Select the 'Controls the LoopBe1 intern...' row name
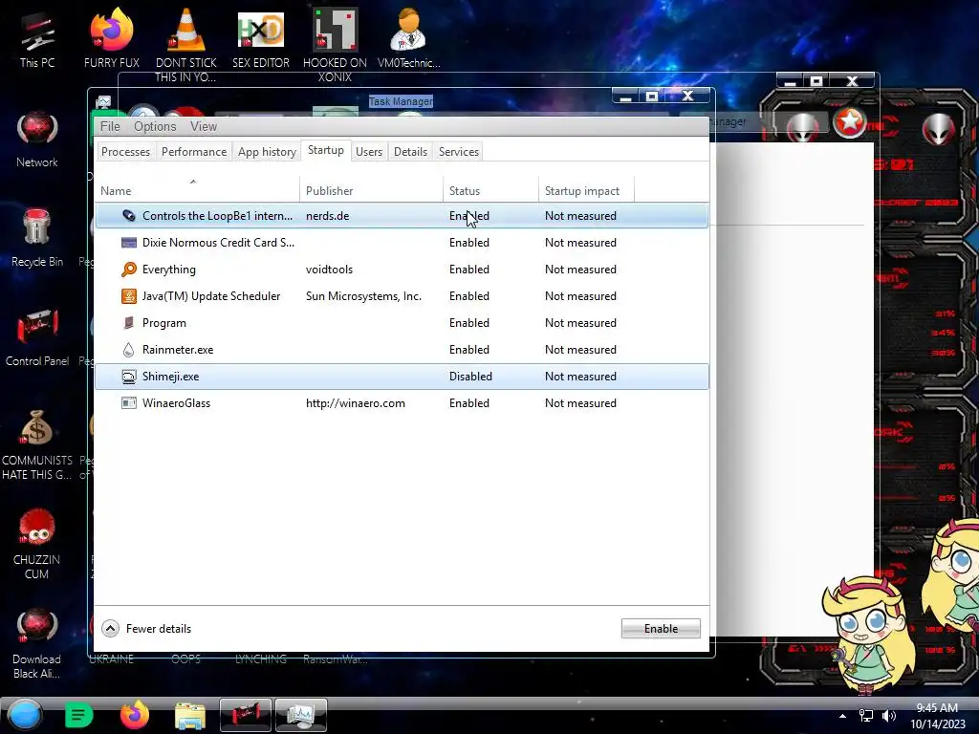Viewport: 979px width, 734px height. (217, 215)
